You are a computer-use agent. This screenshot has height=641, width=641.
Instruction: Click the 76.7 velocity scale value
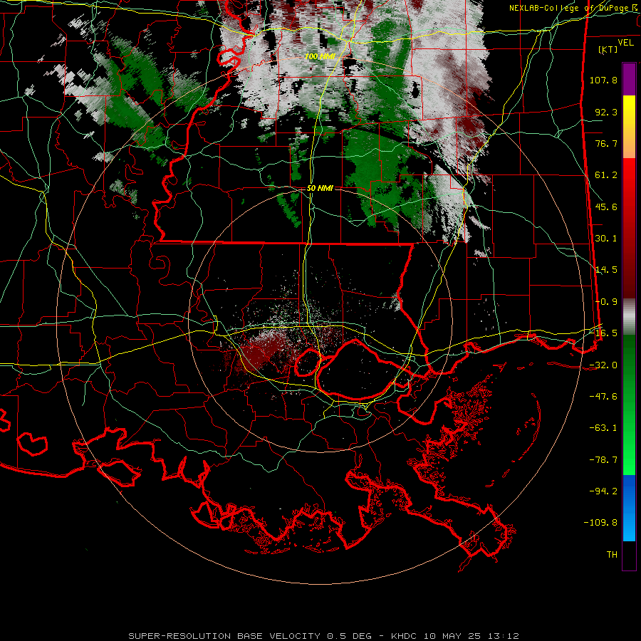tap(606, 143)
